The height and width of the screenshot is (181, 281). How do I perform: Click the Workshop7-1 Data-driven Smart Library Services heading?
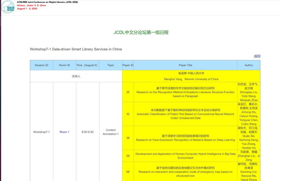76,49
